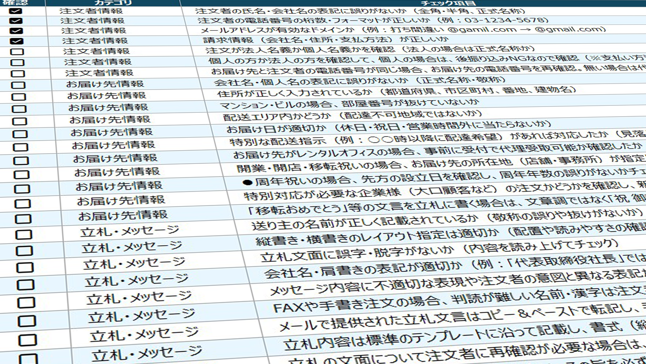The image size is (646, 364).
Task: Select the カテゴリ column header
Action: coord(113,3)
